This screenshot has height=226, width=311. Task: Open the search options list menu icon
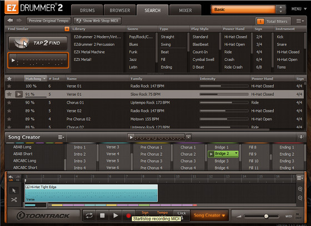coord(299,21)
